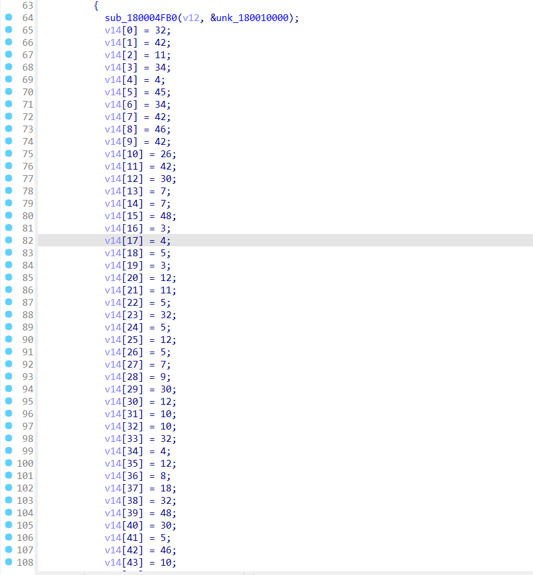This screenshot has height=575, width=533.
Task: Toggle breakpoint dot on line 90
Action: [9, 339]
